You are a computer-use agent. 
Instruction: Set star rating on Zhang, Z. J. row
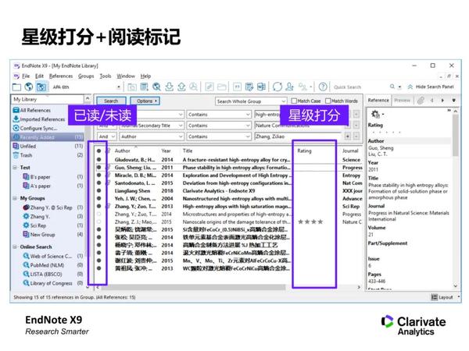point(310,222)
